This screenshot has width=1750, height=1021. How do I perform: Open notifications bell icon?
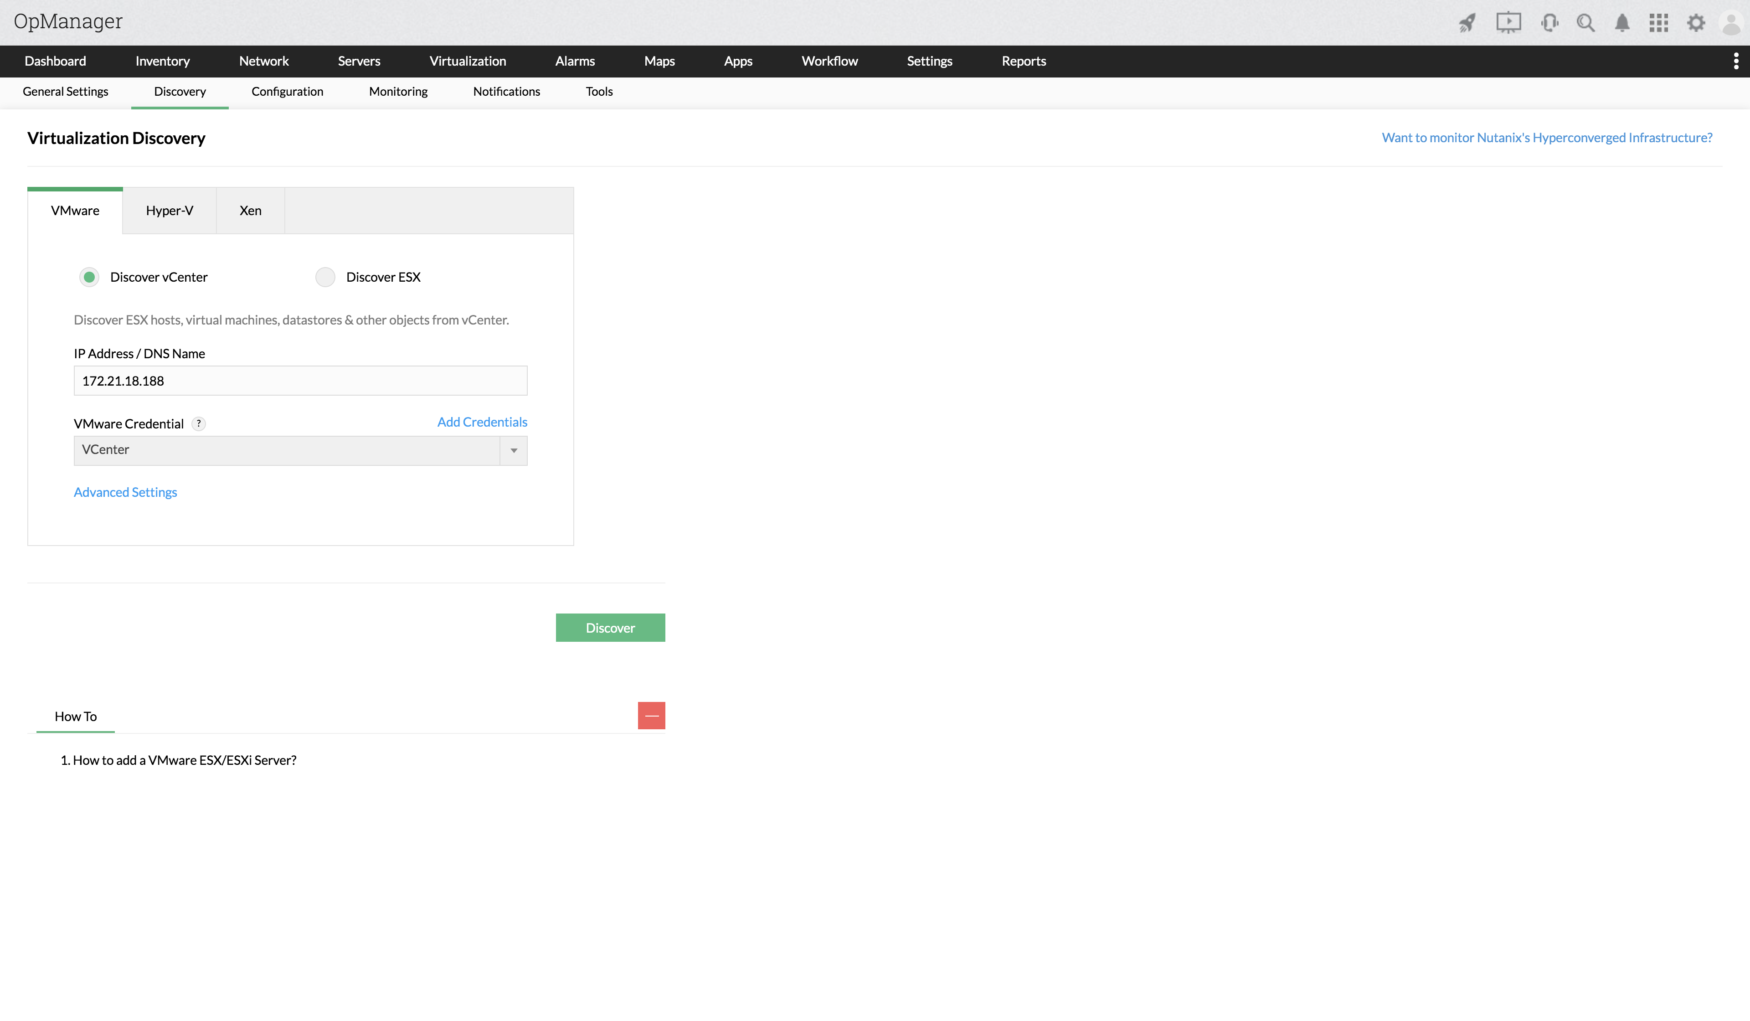(x=1622, y=23)
